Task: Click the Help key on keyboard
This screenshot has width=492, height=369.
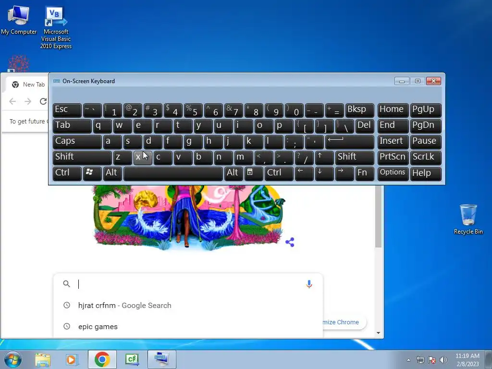Action: click(x=426, y=173)
